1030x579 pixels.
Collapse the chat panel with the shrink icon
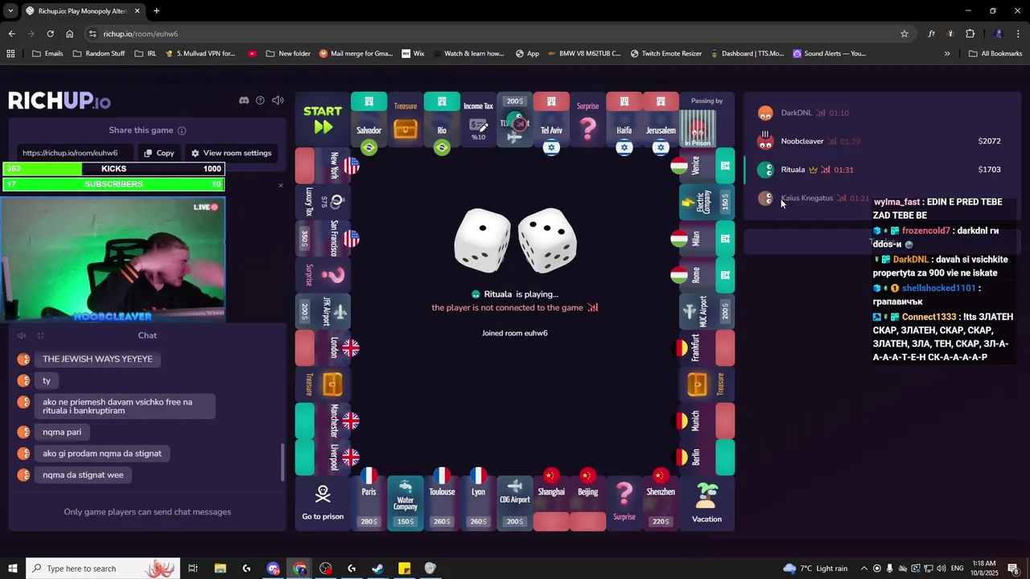(40, 335)
